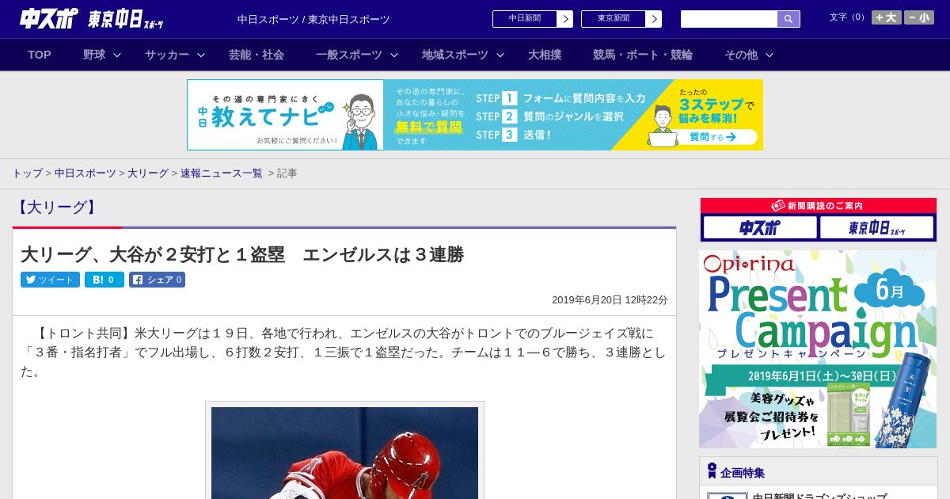Open the 一般スポーツ menu
Screen dimensions: 950x499
point(349,55)
